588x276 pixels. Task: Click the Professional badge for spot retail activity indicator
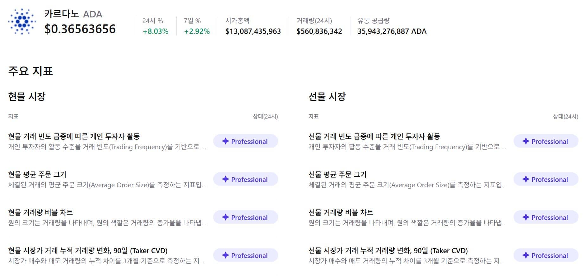pyautogui.click(x=246, y=141)
